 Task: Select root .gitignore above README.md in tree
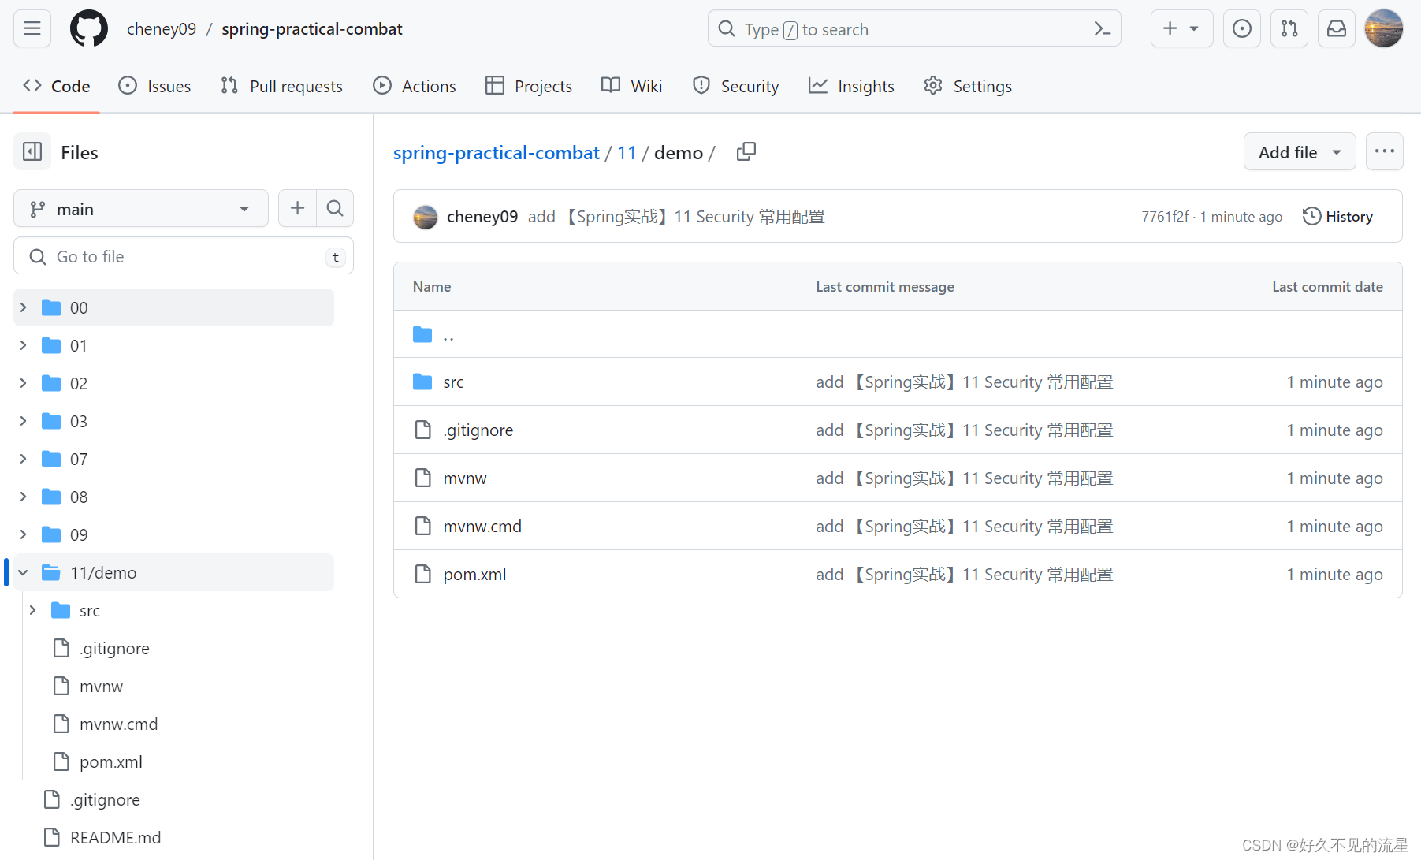(x=105, y=799)
